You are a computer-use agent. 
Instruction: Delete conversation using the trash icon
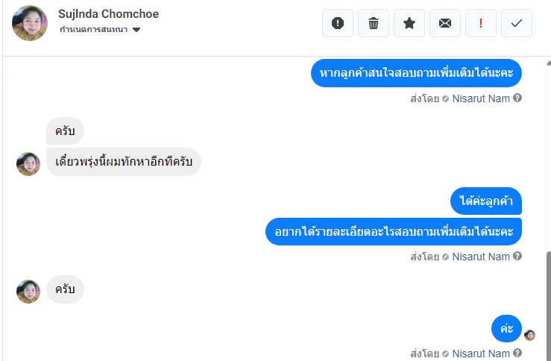tap(374, 23)
